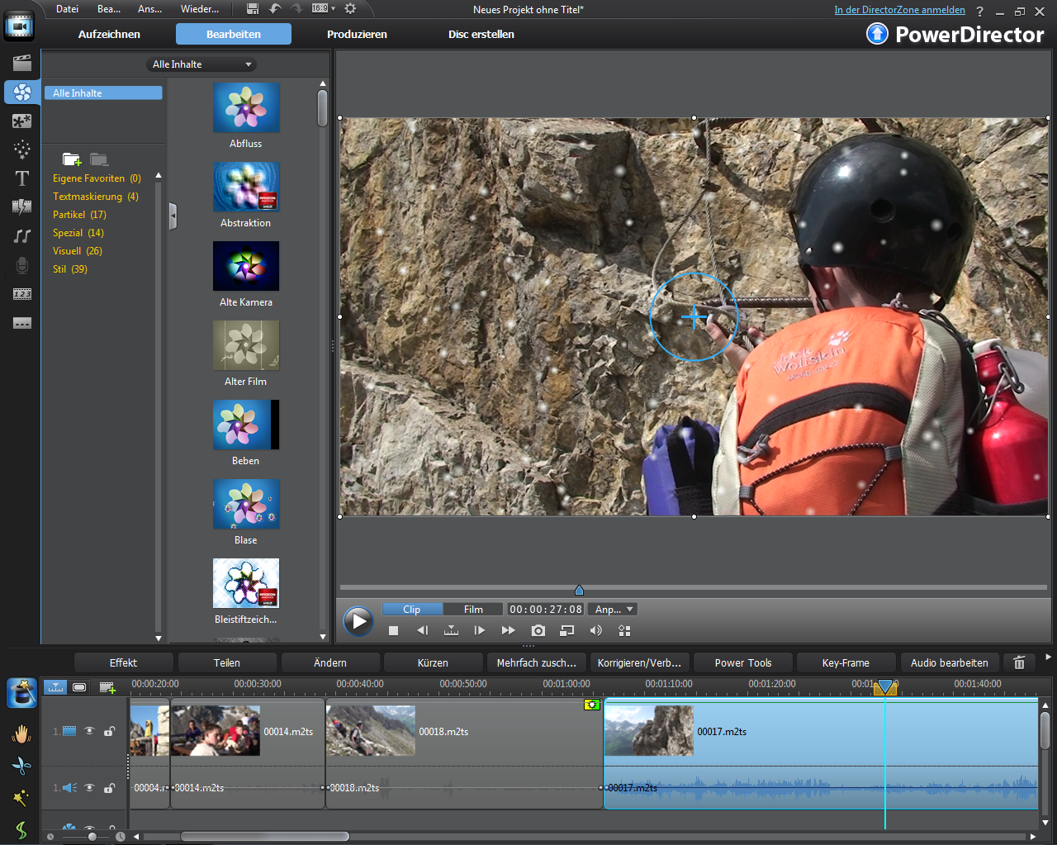
Task: Click the preview volume speaker icon
Action: pos(596,630)
